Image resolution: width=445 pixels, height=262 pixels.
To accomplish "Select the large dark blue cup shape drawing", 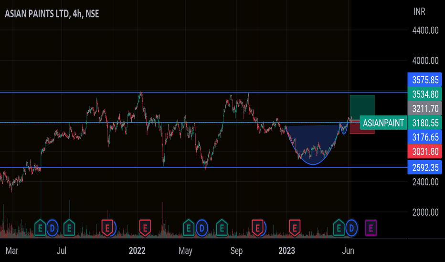I will pos(313,144).
